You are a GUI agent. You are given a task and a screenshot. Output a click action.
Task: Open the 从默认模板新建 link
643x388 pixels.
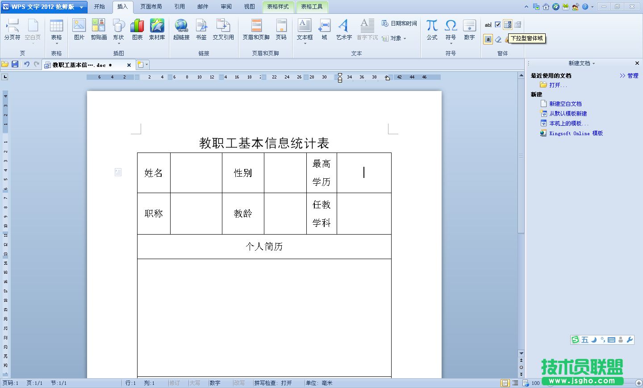568,114
